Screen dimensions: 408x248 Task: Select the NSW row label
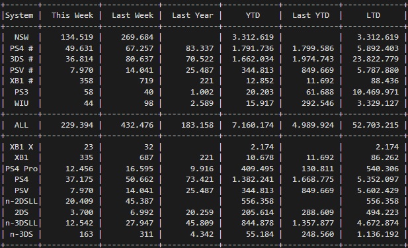tap(21, 37)
